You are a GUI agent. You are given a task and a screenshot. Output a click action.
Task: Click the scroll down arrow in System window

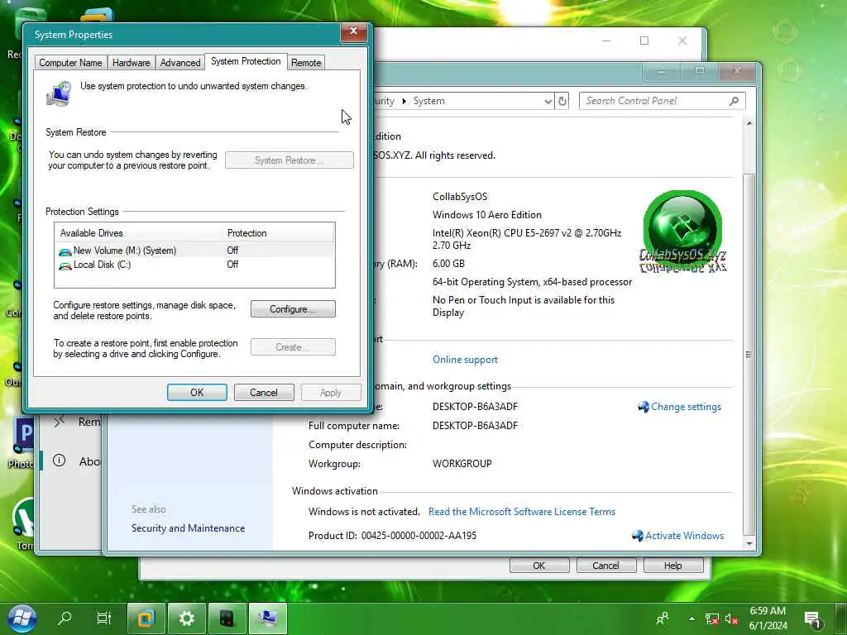[x=749, y=544]
